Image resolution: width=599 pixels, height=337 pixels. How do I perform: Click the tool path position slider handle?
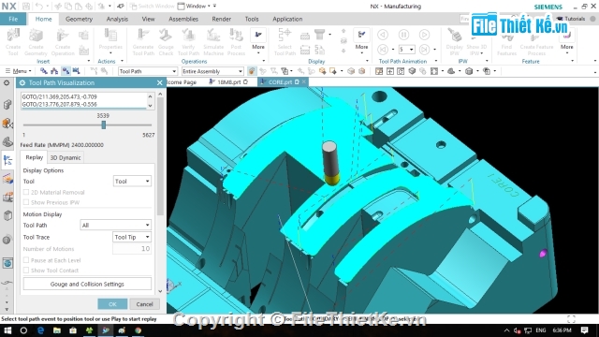[104, 125]
